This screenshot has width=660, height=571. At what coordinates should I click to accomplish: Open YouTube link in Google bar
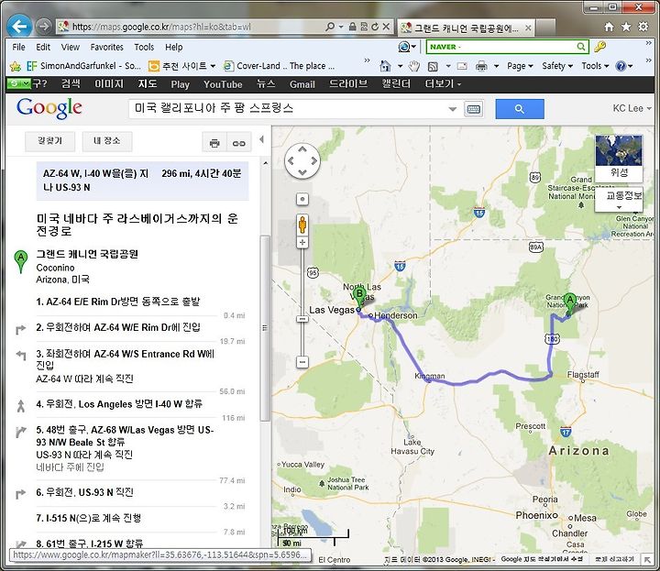(223, 84)
